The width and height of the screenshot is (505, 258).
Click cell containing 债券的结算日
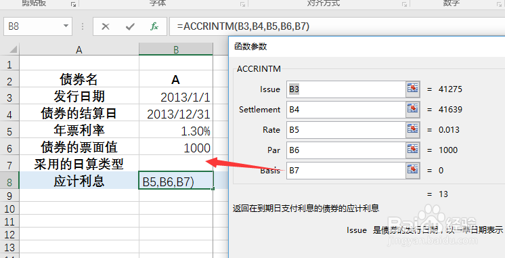pos(79,113)
